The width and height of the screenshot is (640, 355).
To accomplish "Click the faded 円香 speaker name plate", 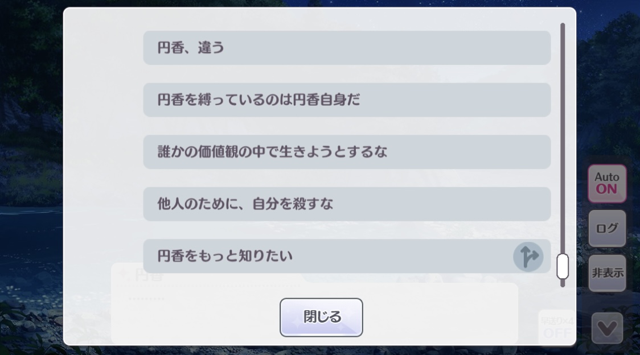I will coord(149,276).
